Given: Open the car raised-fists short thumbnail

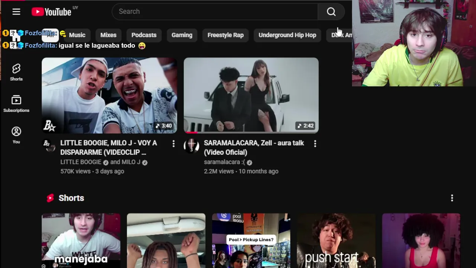Looking at the screenshot, I should [x=166, y=240].
